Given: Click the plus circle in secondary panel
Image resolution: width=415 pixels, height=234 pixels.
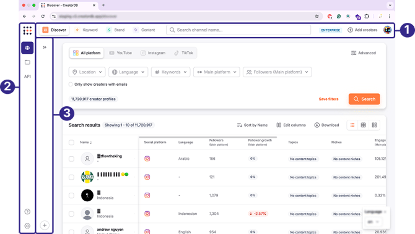Looking at the screenshot, I should 45,225.
